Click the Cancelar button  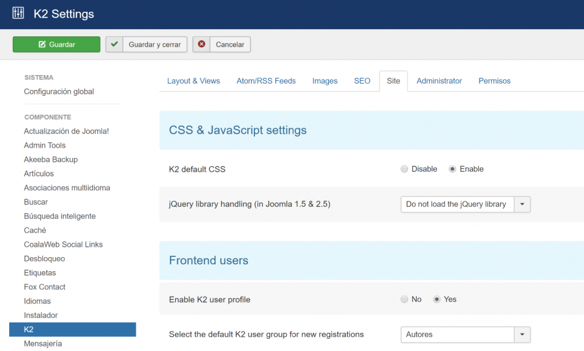click(x=222, y=44)
